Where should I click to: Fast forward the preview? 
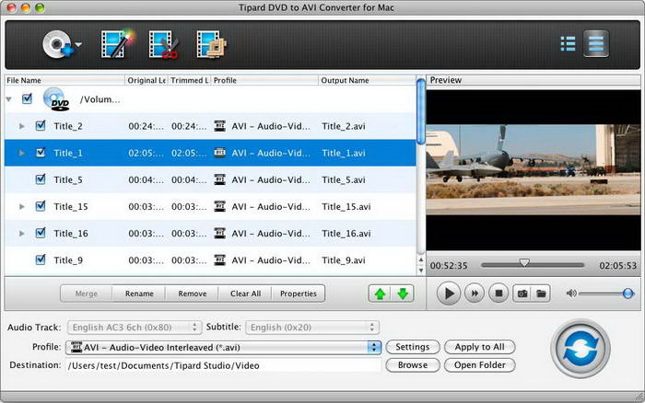pos(475,294)
